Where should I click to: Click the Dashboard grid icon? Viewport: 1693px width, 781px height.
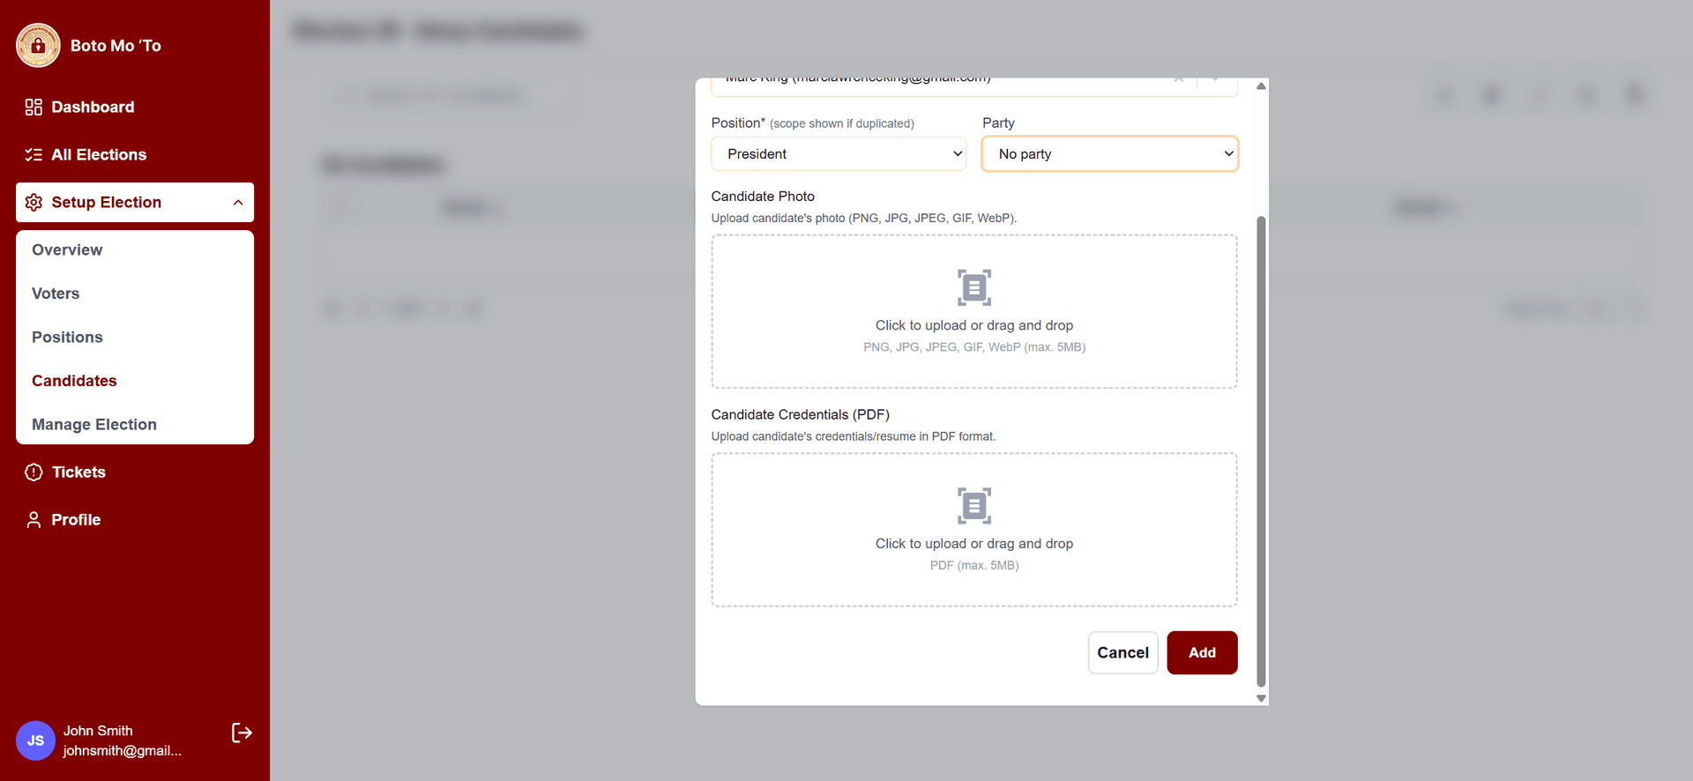pyautogui.click(x=34, y=108)
